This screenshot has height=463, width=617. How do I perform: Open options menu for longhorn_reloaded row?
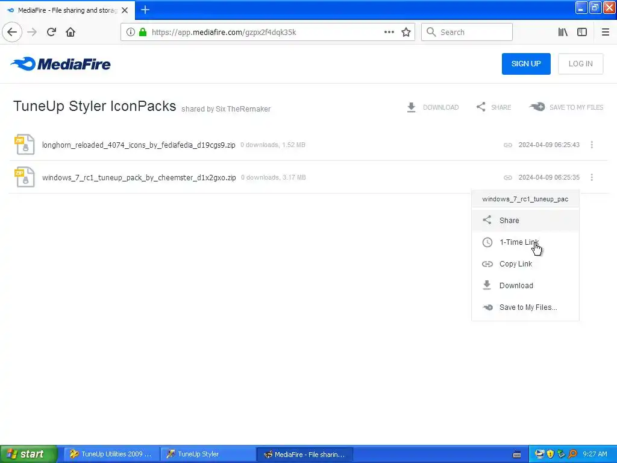592,145
